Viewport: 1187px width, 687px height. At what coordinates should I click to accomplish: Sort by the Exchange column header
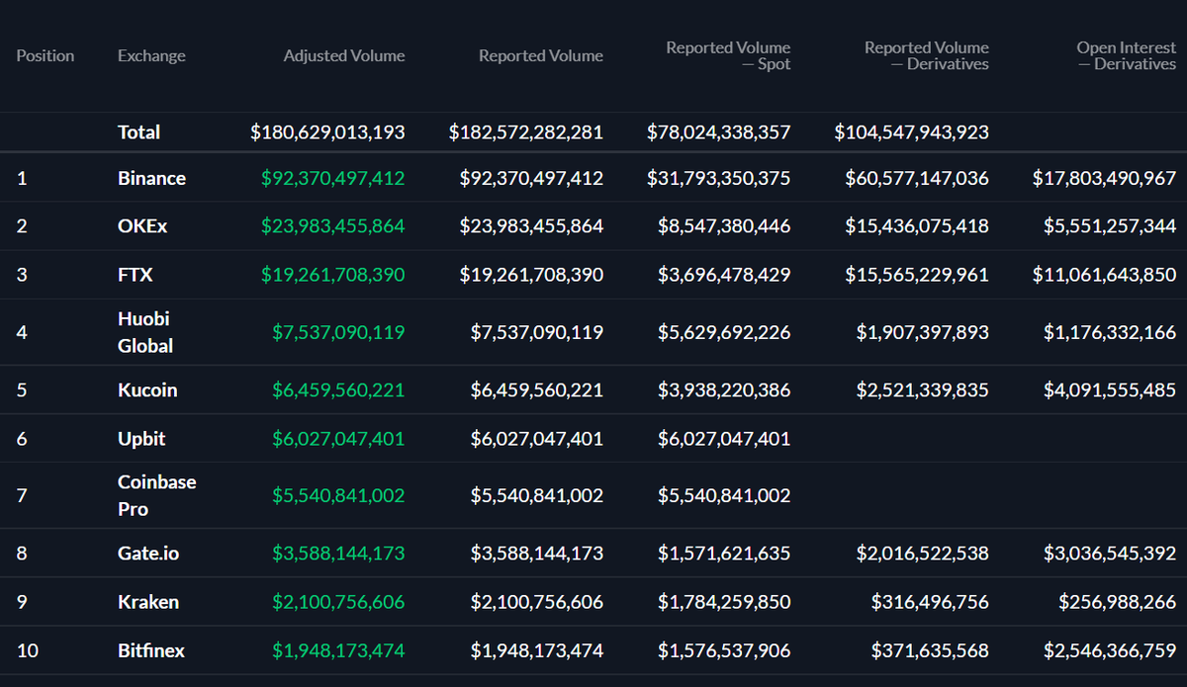151,56
